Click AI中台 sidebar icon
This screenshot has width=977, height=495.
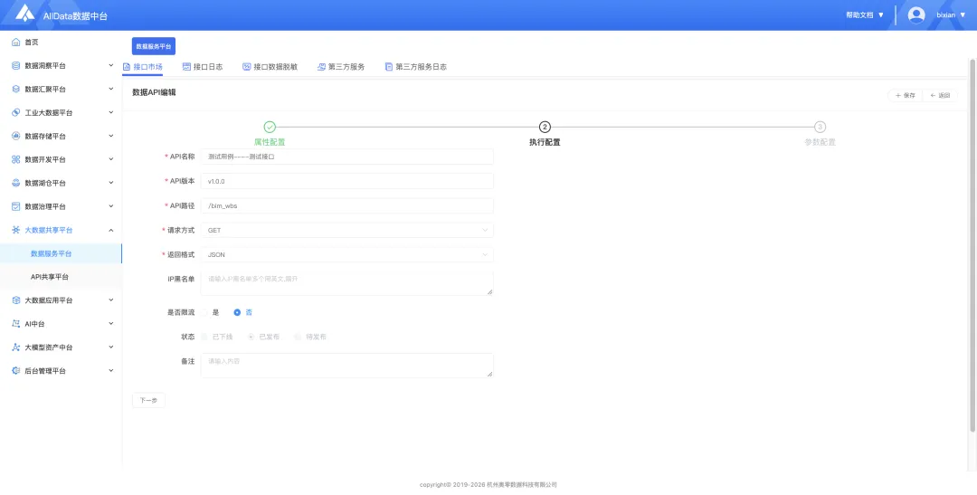pos(16,324)
